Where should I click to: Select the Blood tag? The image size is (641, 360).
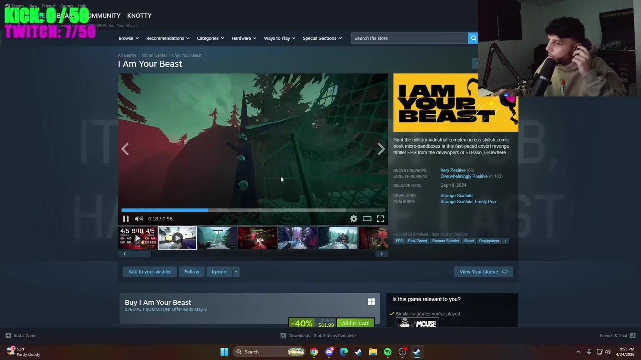pos(469,241)
